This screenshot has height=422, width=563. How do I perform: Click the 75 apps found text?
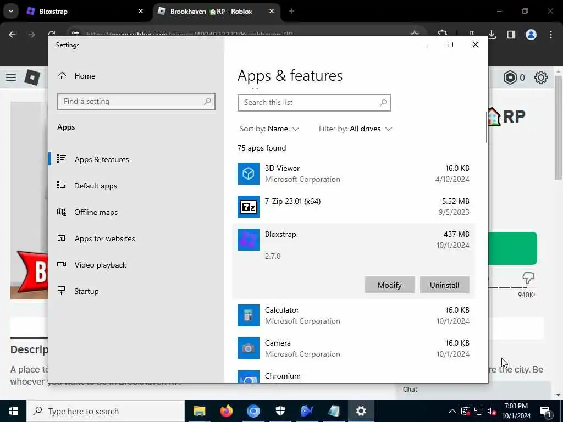coord(262,148)
